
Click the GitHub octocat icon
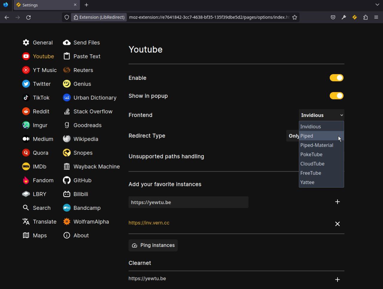point(67,180)
